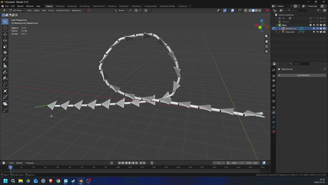Expand the Ref collection

click(x=276, y=18)
